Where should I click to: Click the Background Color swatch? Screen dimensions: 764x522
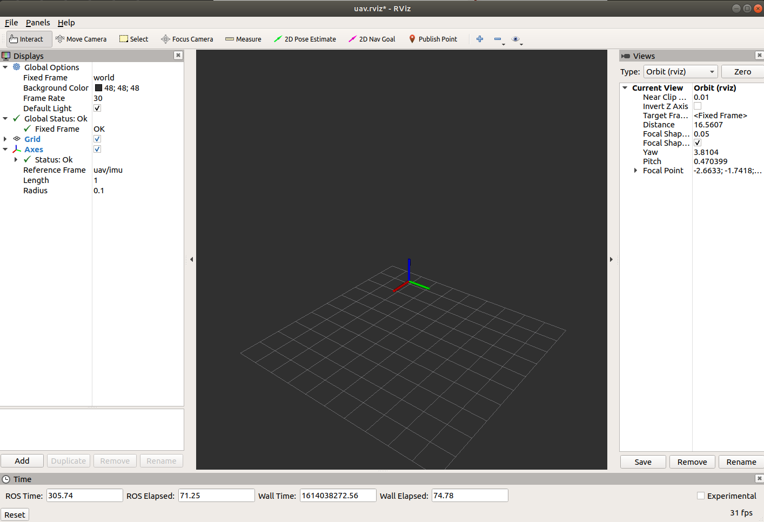[x=98, y=88]
